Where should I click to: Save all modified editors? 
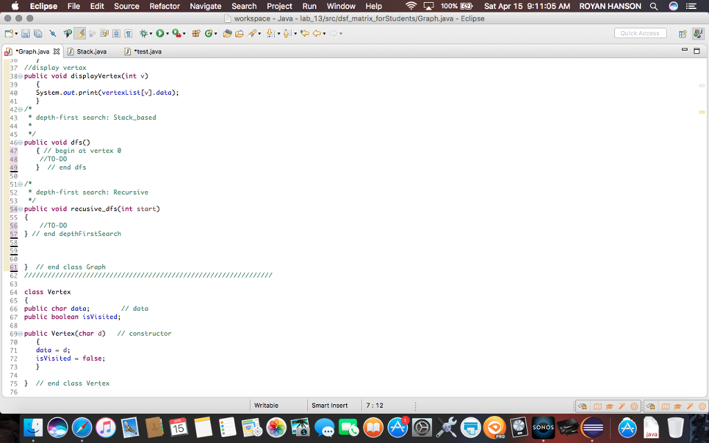point(37,33)
